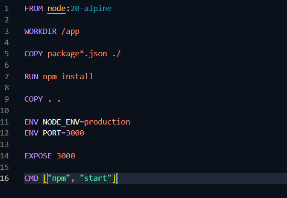Click the WORKDIR instruction
Viewport: 287px width, 198px height.
click(41, 31)
